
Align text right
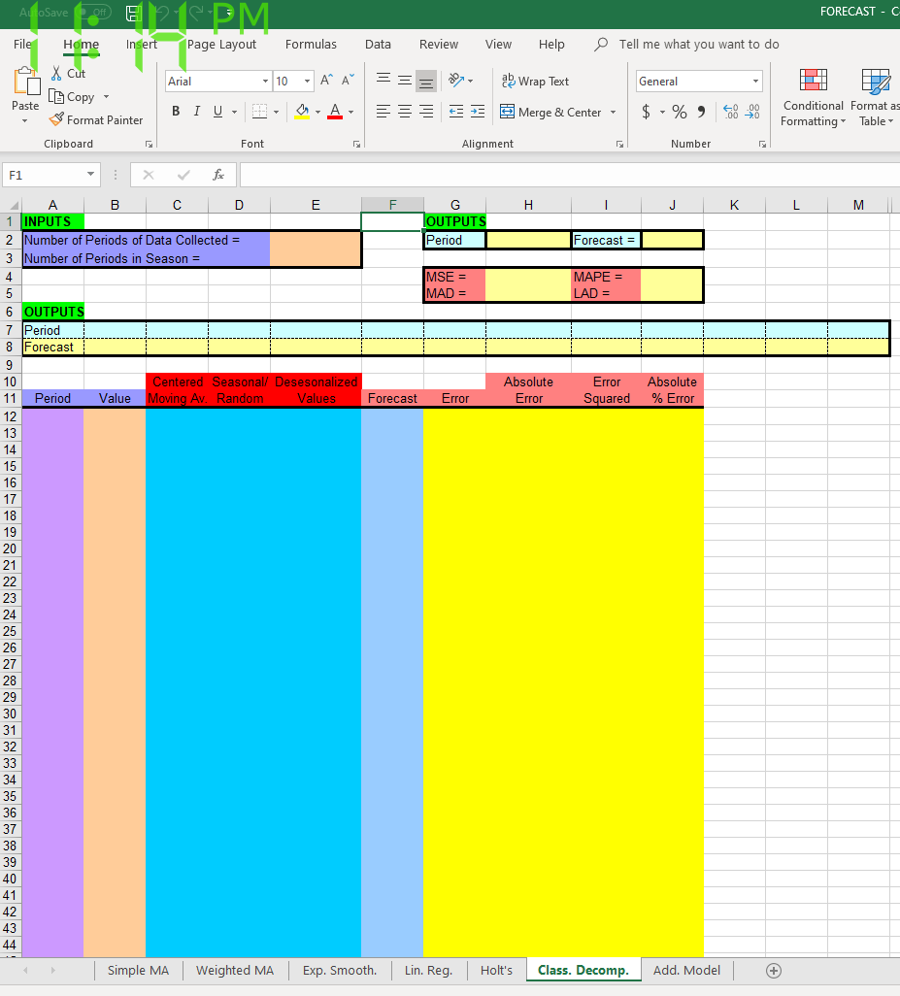tap(426, 112)
